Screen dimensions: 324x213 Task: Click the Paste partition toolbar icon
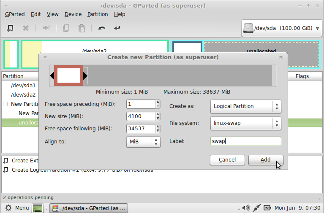pos(82,28)
